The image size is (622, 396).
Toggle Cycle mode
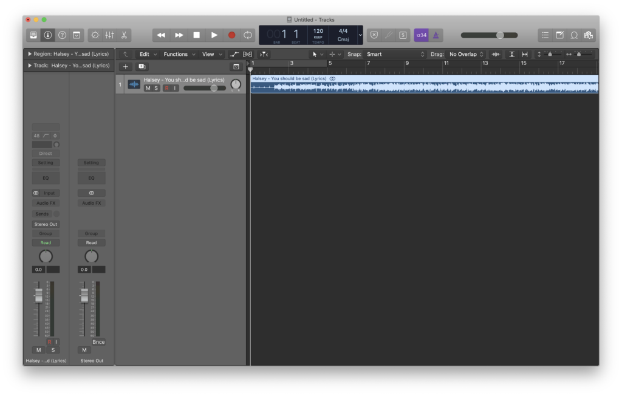(248, 35)
